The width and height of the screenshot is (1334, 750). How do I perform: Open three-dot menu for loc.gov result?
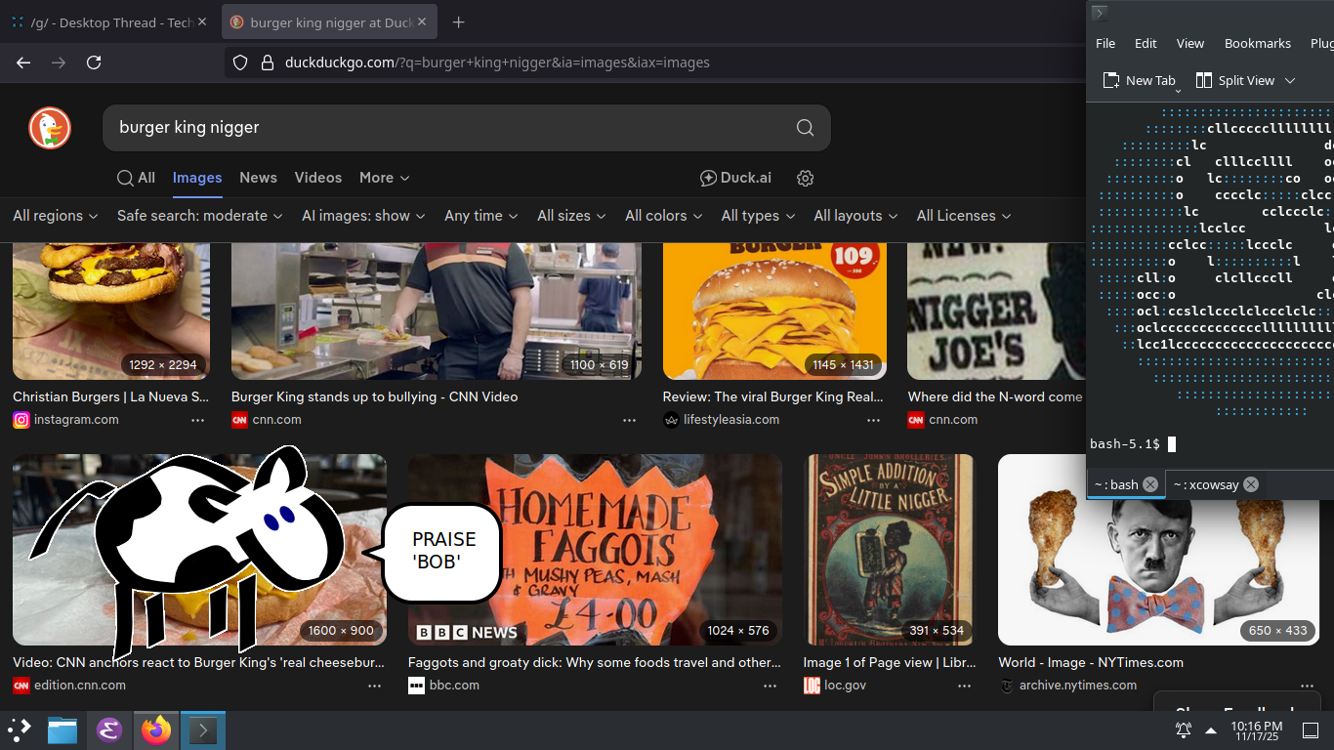(965, 686)
